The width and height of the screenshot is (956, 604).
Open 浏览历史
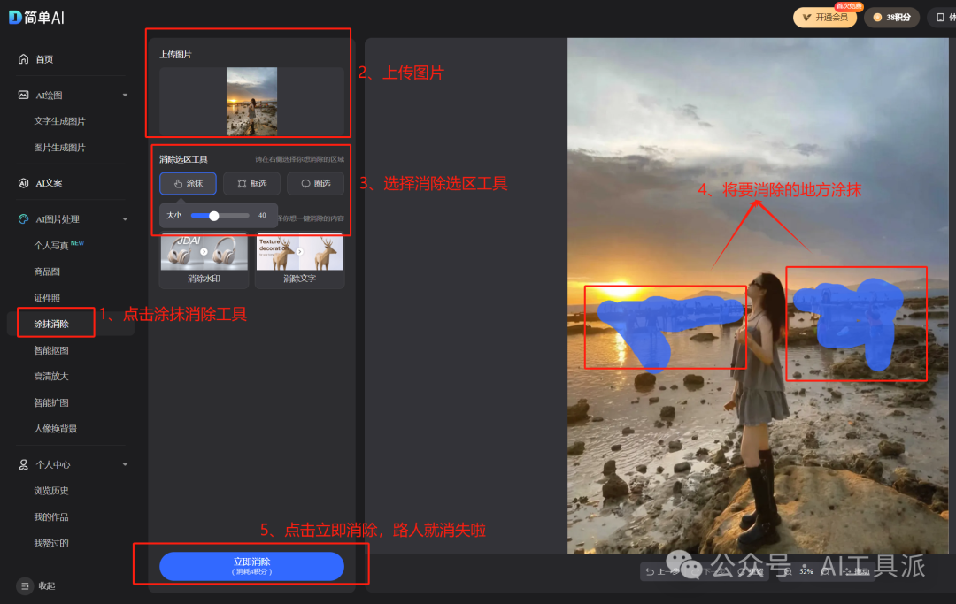tap(51, 491)
